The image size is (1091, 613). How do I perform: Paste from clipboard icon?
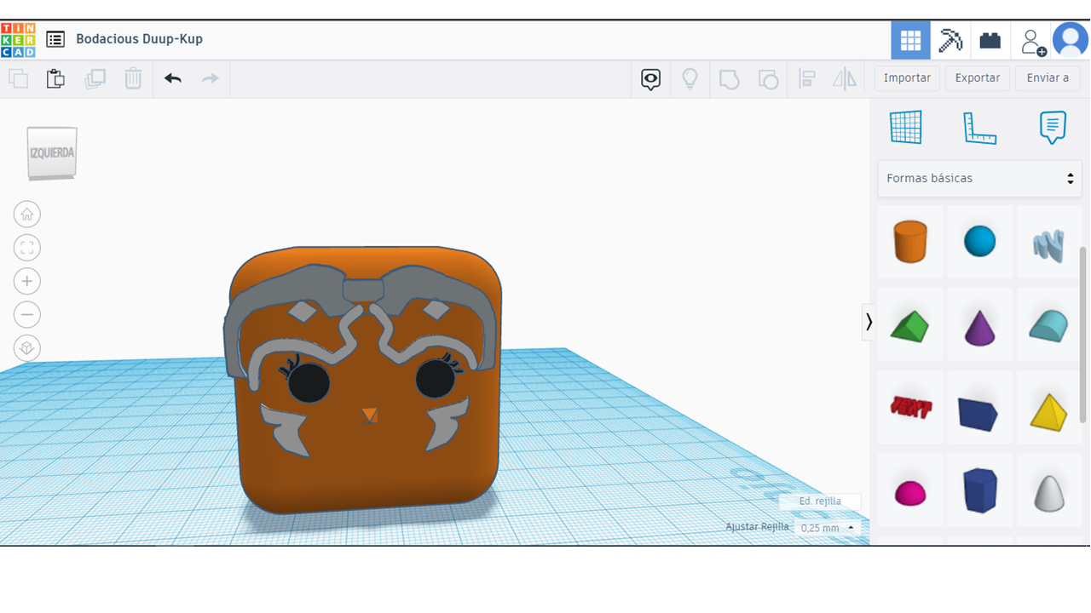pyautogui.click(x=55, y=79)
